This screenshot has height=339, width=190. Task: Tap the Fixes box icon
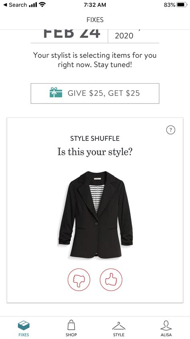(x=24, y=325)
